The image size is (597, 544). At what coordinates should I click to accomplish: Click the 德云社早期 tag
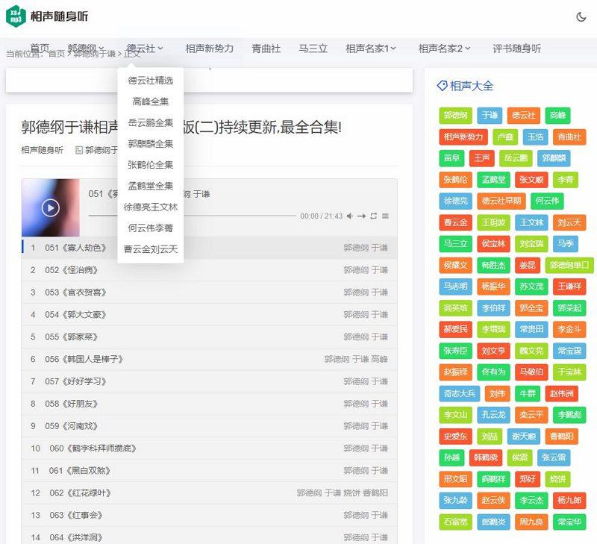point(501,201)
